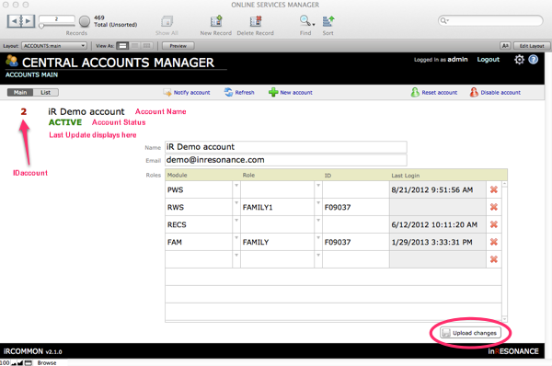552x366 pixels.
Task: Click the record number field
Action: [57, 19]
